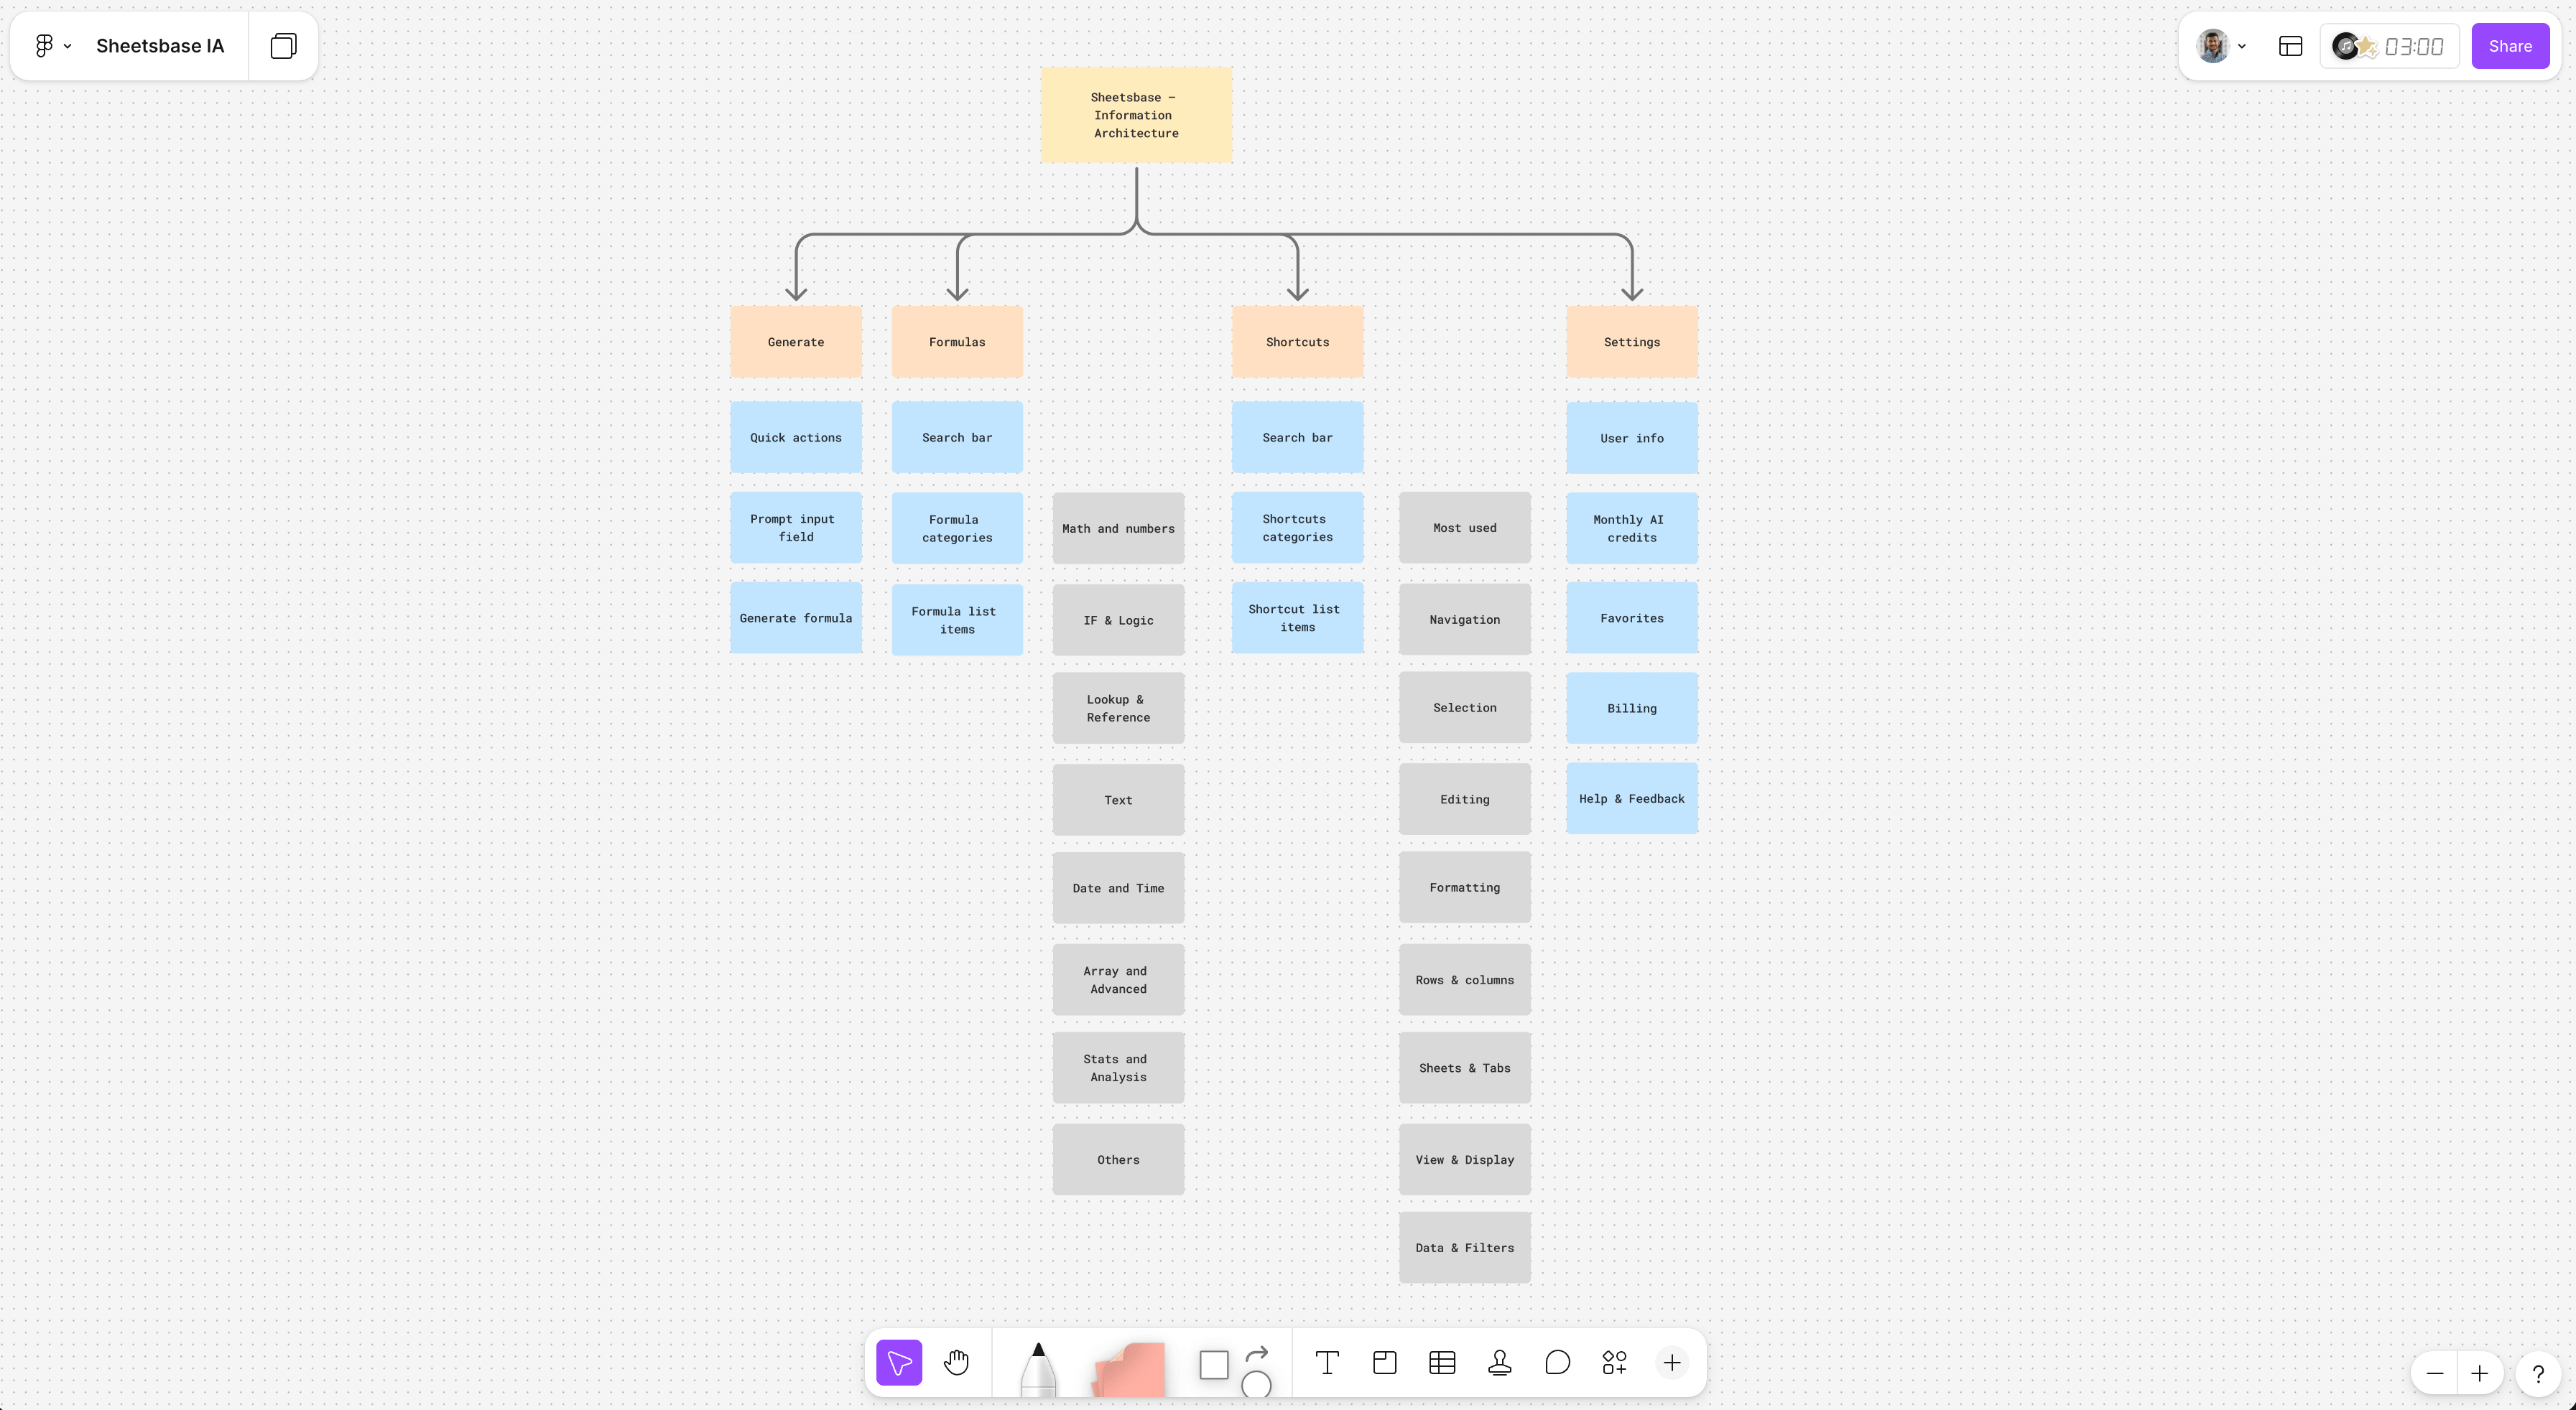Toggle the UI layout panel visibility

(x=2290, y=46)
